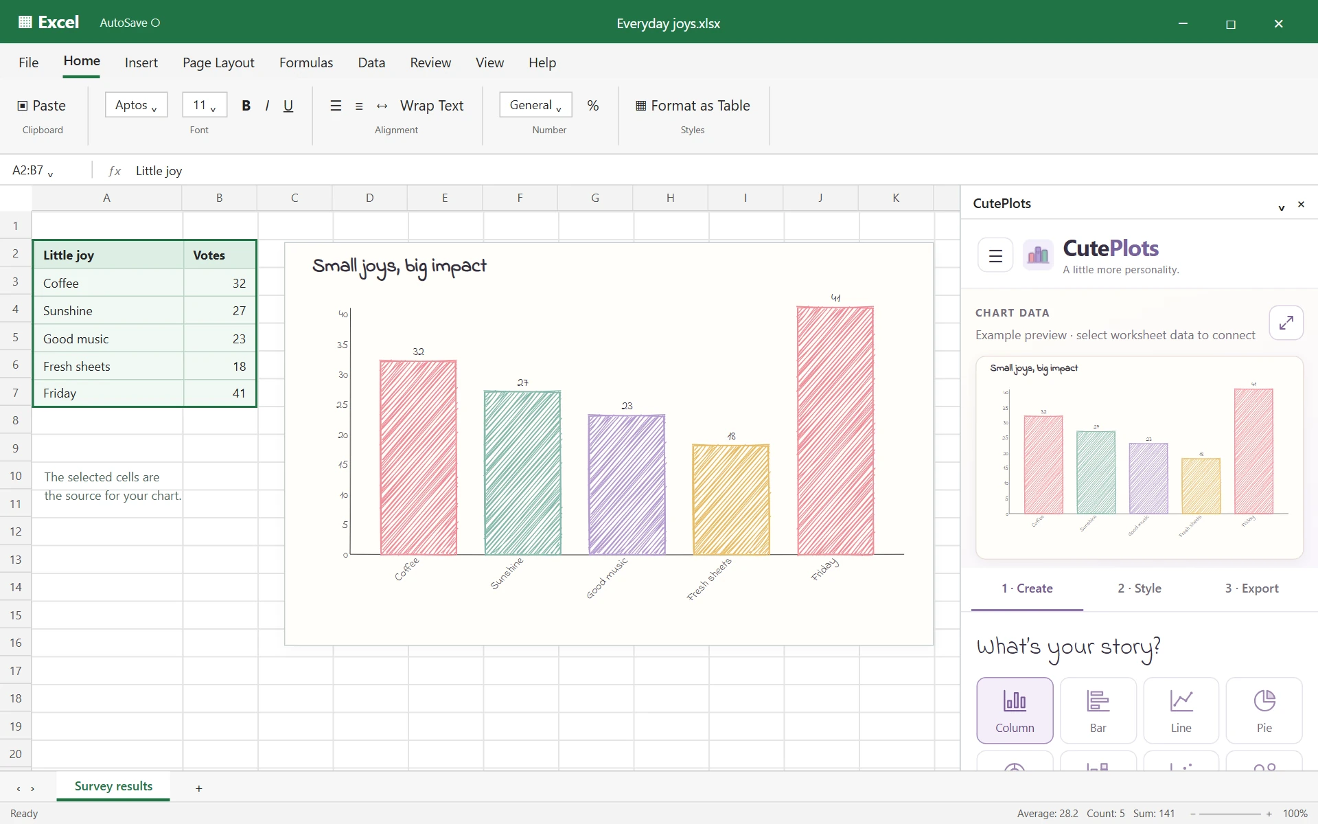Screen dimensions: 1318x824
Task: Select the Pie chart type
Action: point(1264,710)
